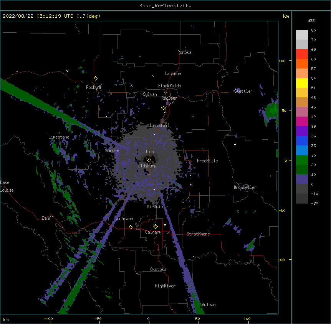Select the light blue 30-33 dBZ swatch
The height and width of the screenshot is (324, 331).
point(302,150)
